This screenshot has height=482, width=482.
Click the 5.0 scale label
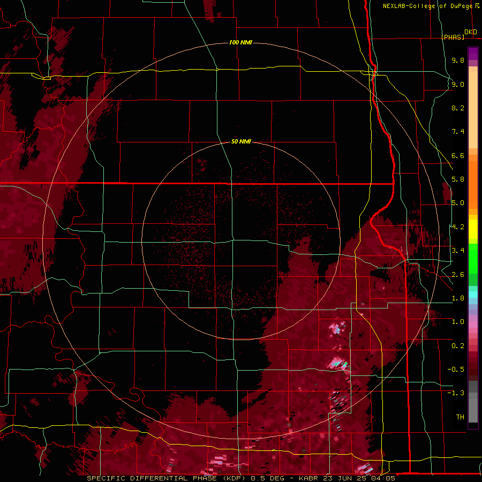pyautogui.click(x=458, y=203)
